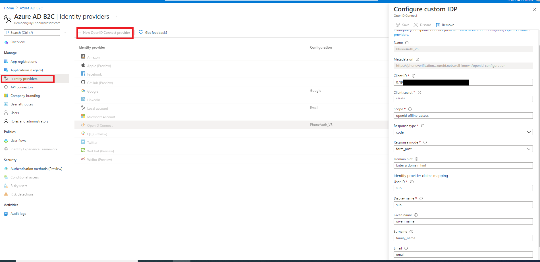Click the info icon next to Client secret
The width and height of the screenshot is (540, 262).
419,93
